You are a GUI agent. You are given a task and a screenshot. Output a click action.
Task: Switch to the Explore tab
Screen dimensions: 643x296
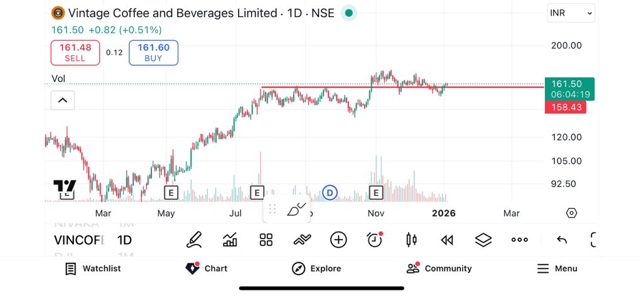point(316,268)
